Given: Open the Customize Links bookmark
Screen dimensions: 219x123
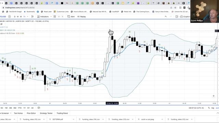Looking at the screenshot, I should tap(61, 12).
